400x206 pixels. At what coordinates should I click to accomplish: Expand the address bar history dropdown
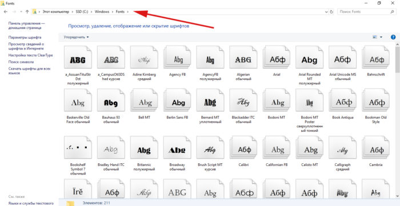pos(326,12)
